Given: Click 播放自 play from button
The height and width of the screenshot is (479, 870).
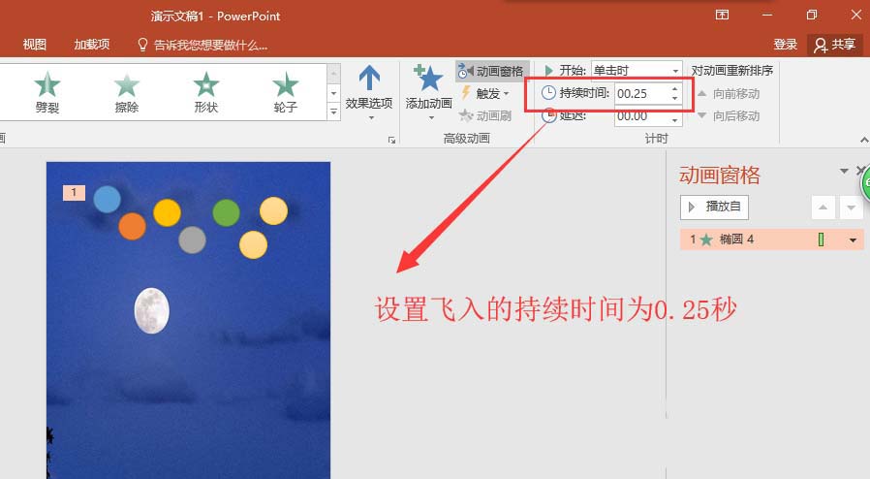Looking at the screenshot, I should pos(714,208).
